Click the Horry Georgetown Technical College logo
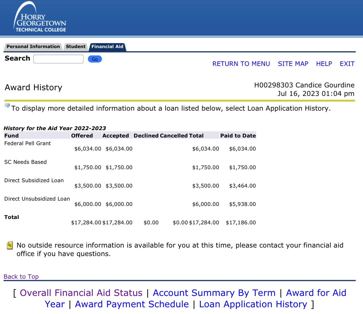Image resolution: width=363 pixels, height=314 pixels. (x=40, y=17)
